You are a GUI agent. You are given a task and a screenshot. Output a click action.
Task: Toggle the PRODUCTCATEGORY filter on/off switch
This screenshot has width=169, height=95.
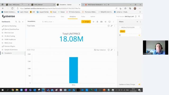coord(139,35)
